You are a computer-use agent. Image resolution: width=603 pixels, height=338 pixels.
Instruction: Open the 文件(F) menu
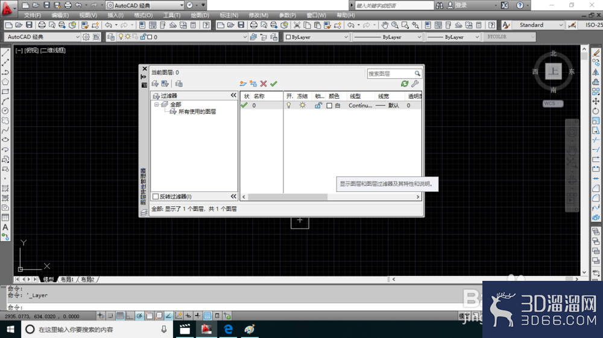pyautogui.click(x=33, y=16)
